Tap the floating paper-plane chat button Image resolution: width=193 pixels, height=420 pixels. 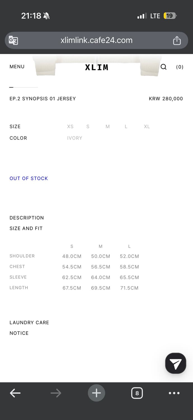coord(176,363)
